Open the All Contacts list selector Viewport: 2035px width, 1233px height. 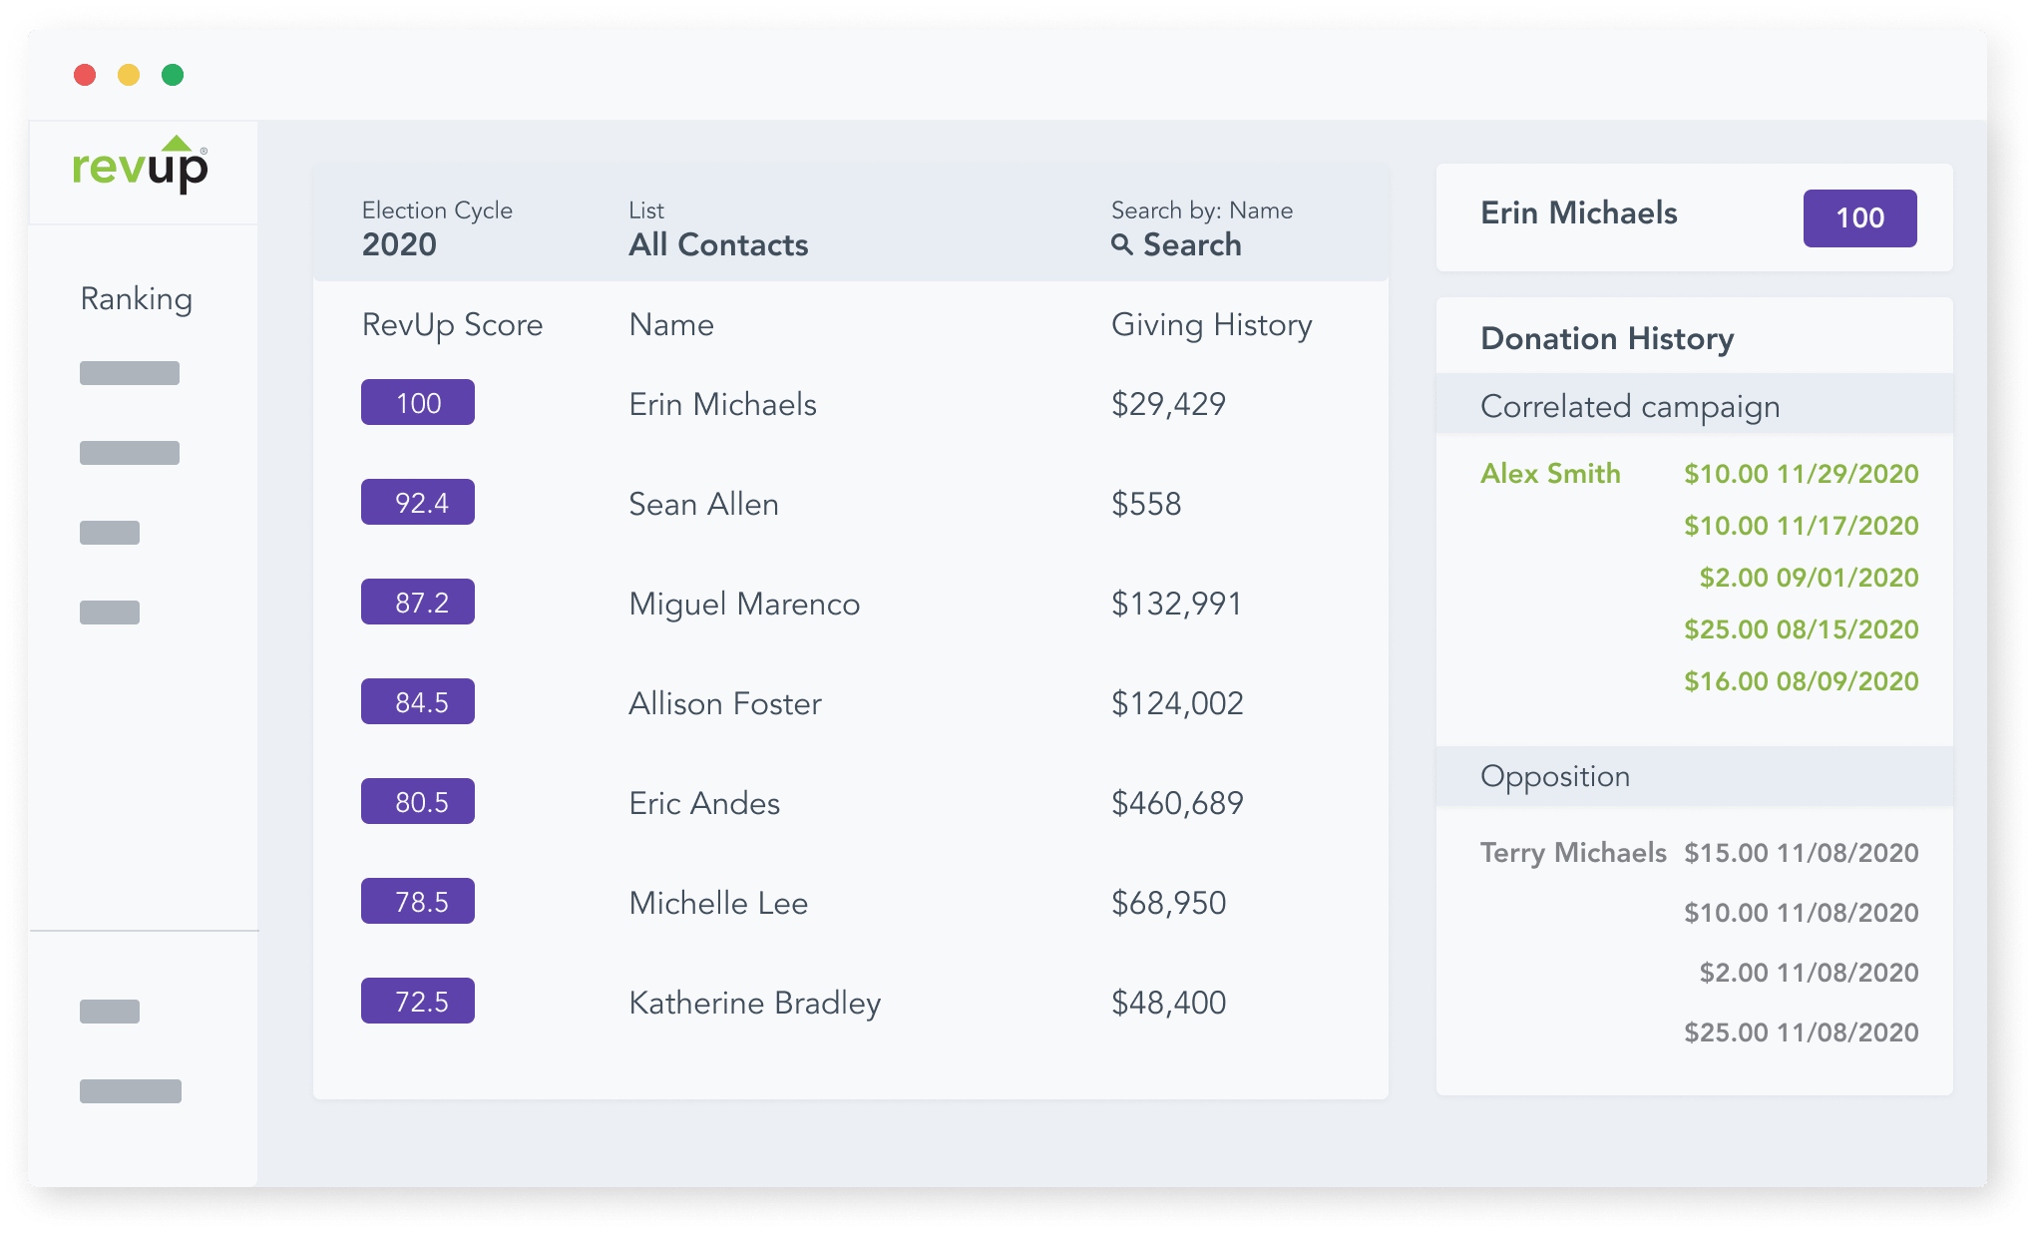pos(718,244)
